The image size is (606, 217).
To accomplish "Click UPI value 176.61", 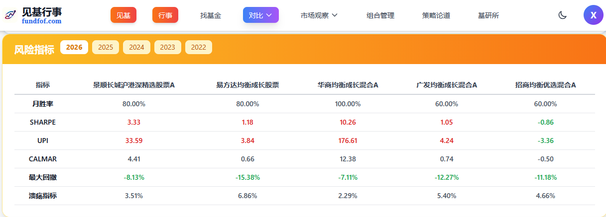I will click(348, 141).
